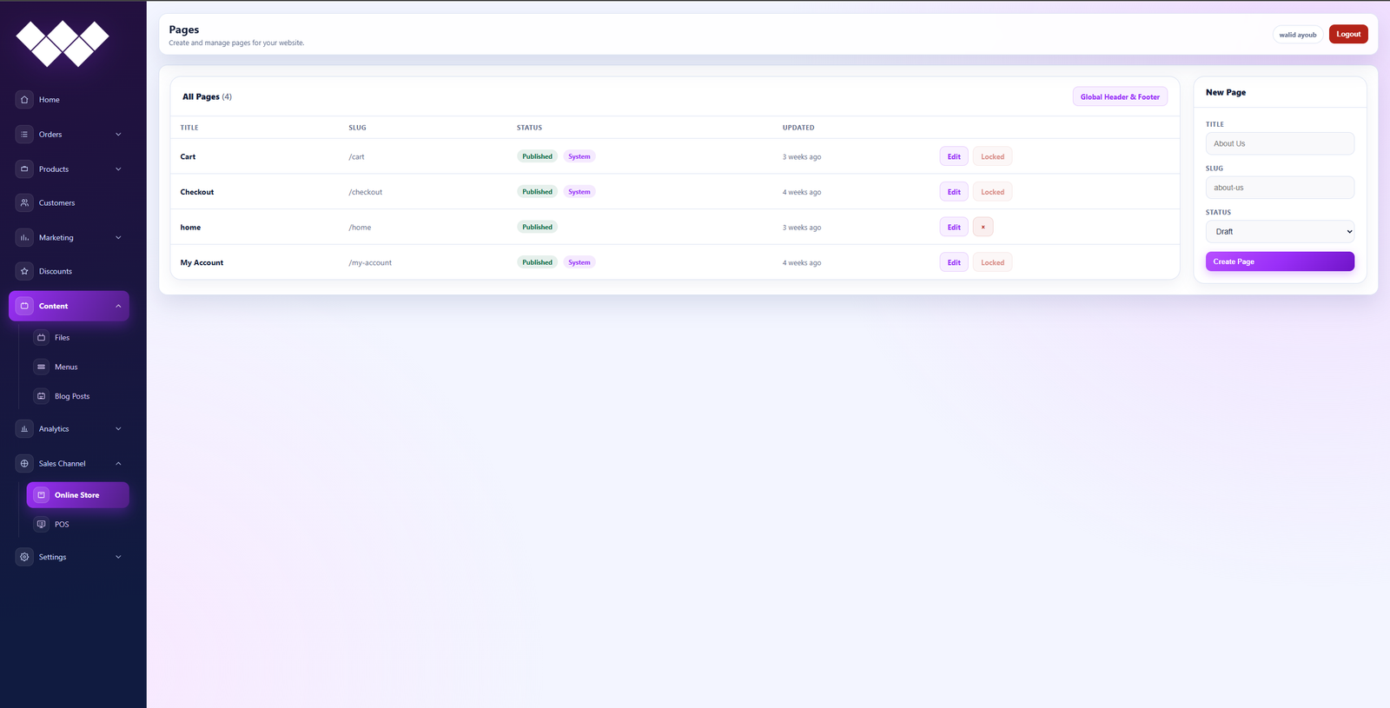Viewport: 1390px width, 708px height.
Task: Expand the Orders menu chevron
Action: coord(118,135)
